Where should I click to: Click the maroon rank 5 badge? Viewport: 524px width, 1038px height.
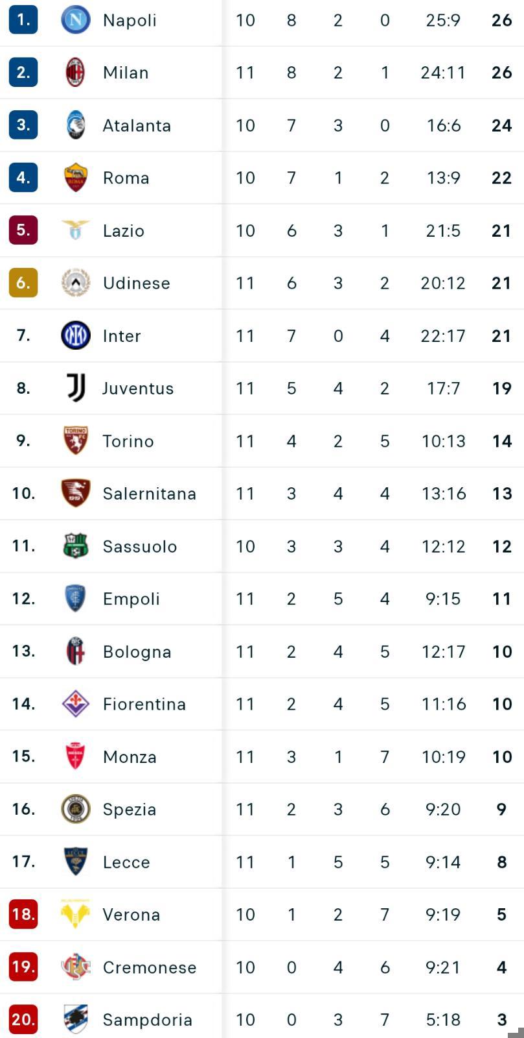(23, 230)
